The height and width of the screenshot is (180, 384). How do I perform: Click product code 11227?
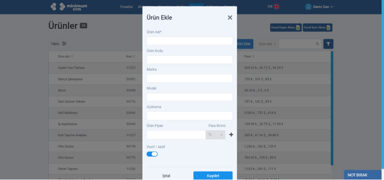pyautogui.click(x=131, y=135)
